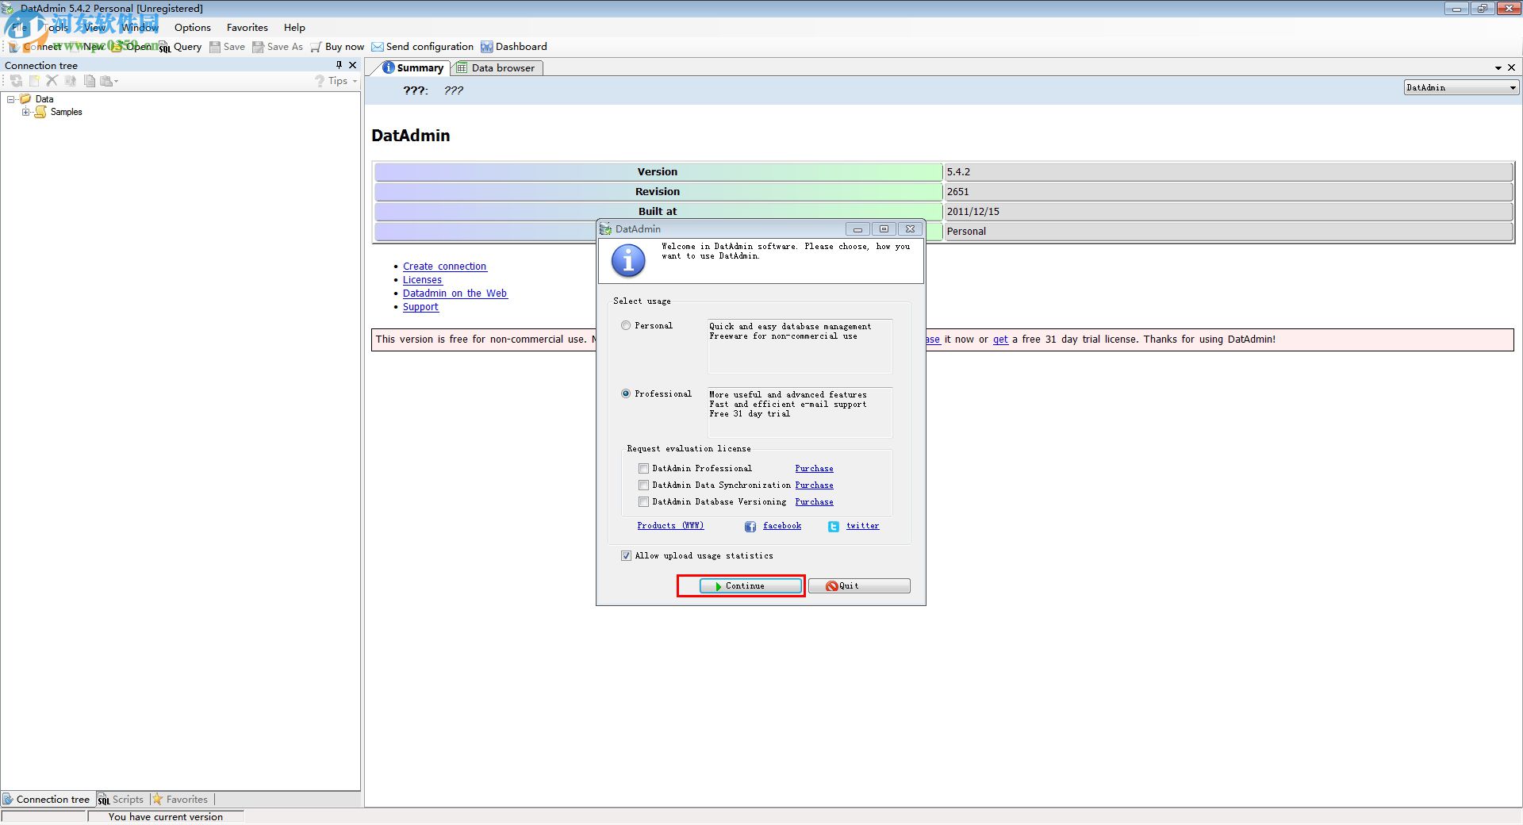Switch to the Data browser tab
1523x825 pixels.
point(497,68)
